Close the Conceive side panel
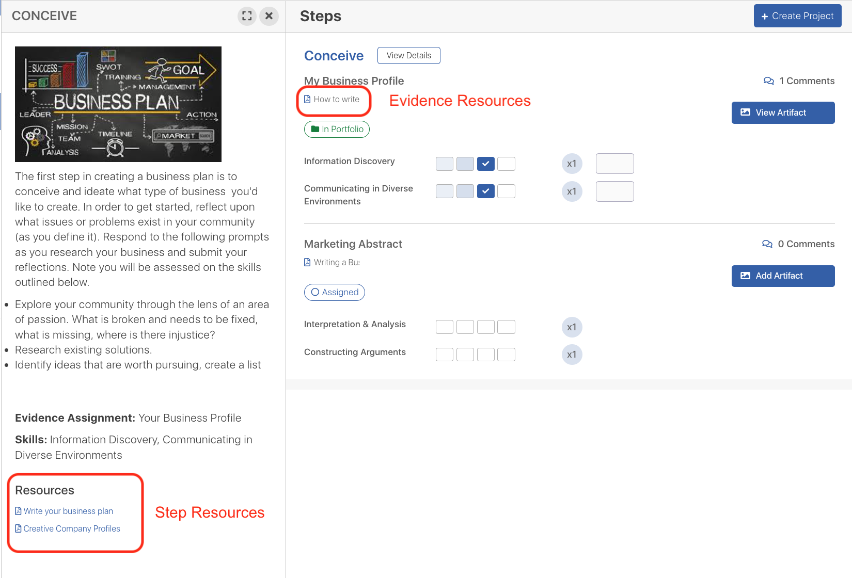The image size is (852, 578). point(269,16)
